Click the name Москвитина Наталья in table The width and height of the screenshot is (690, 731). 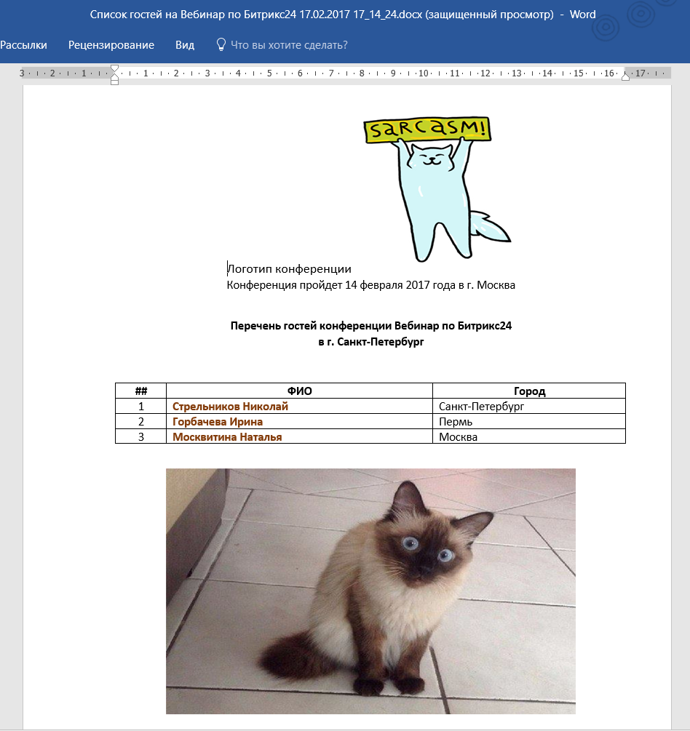[x=227, y=437]
